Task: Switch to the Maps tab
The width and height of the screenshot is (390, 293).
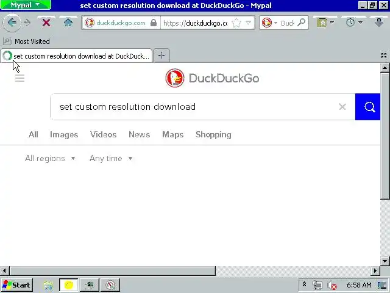Action: (x=173, y=134)
